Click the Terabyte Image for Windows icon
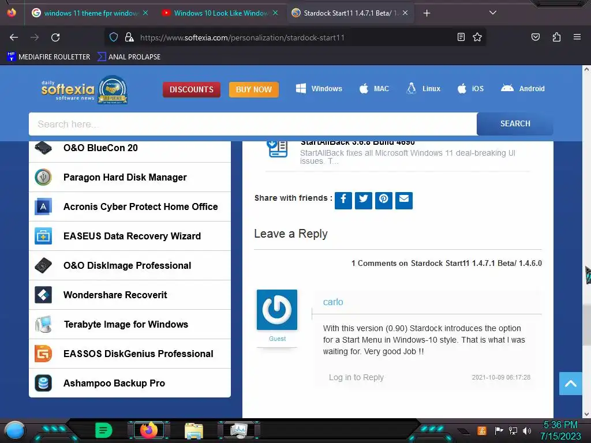 [43, 324]
